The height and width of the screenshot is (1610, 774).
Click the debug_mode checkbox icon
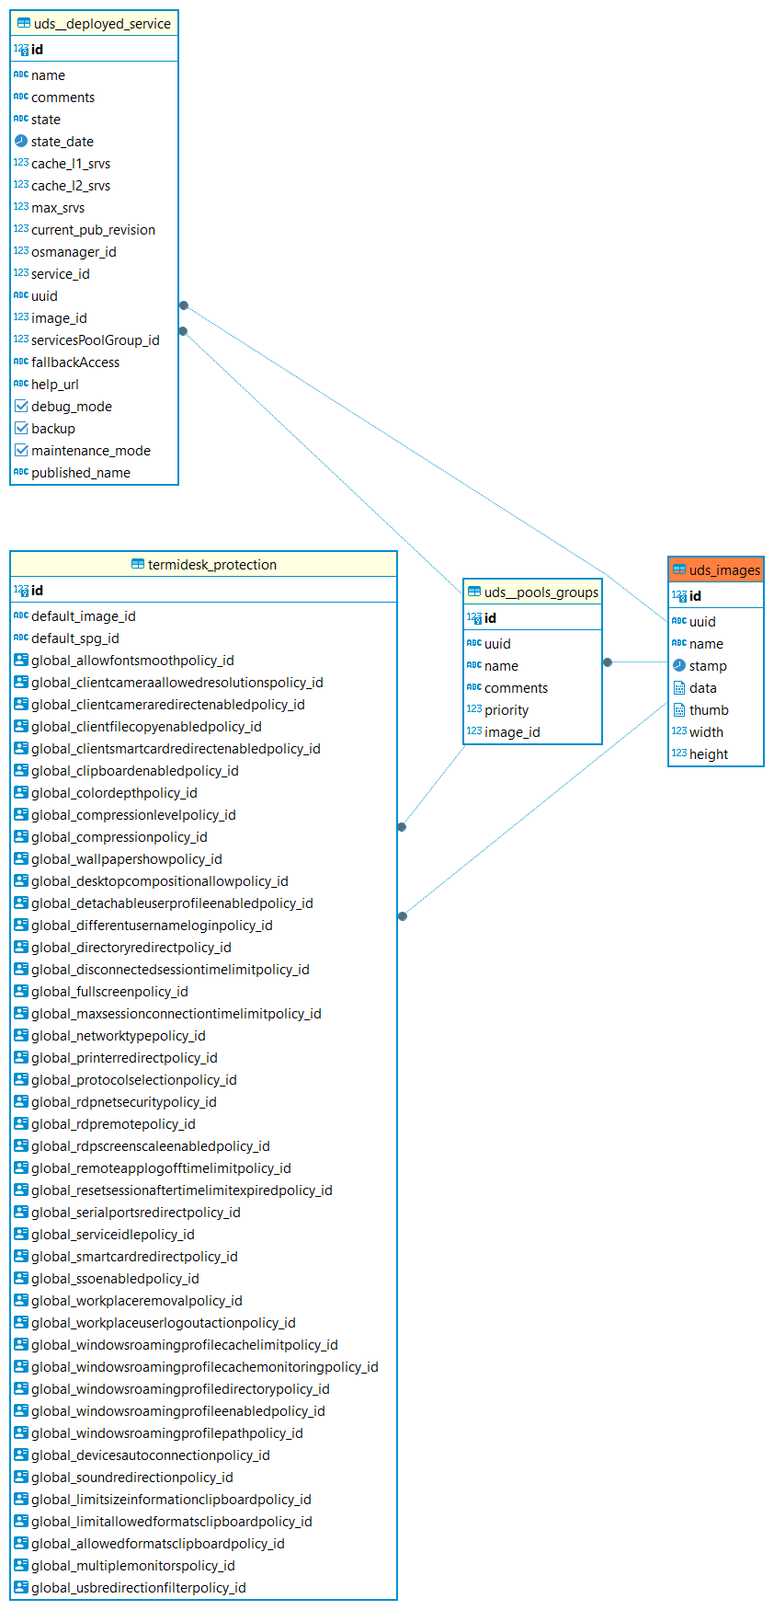tap(21, 406)
